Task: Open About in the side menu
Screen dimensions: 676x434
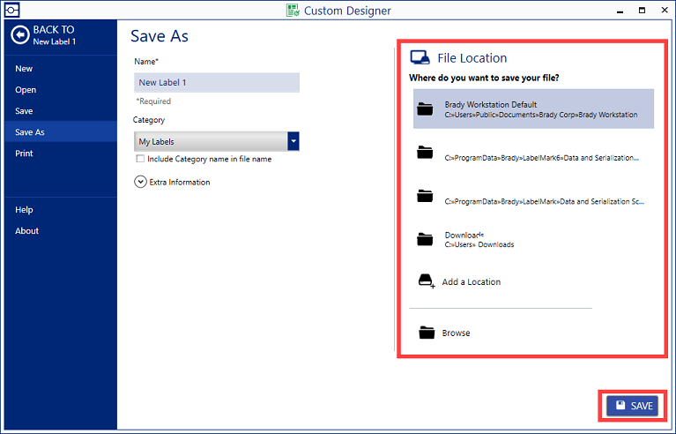Action: pos(60,231)
